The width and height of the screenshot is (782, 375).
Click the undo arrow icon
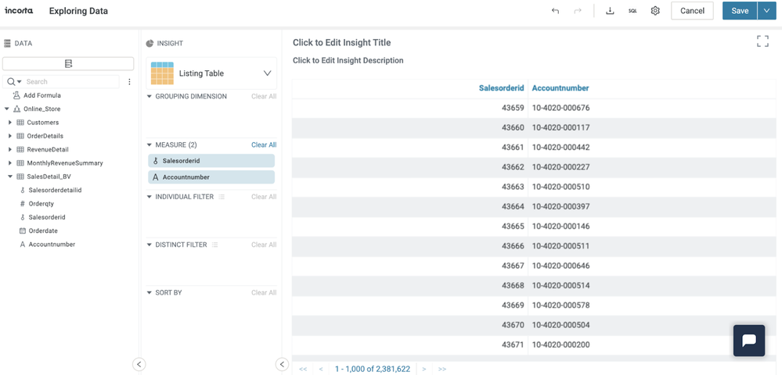(x=555, y=11)
